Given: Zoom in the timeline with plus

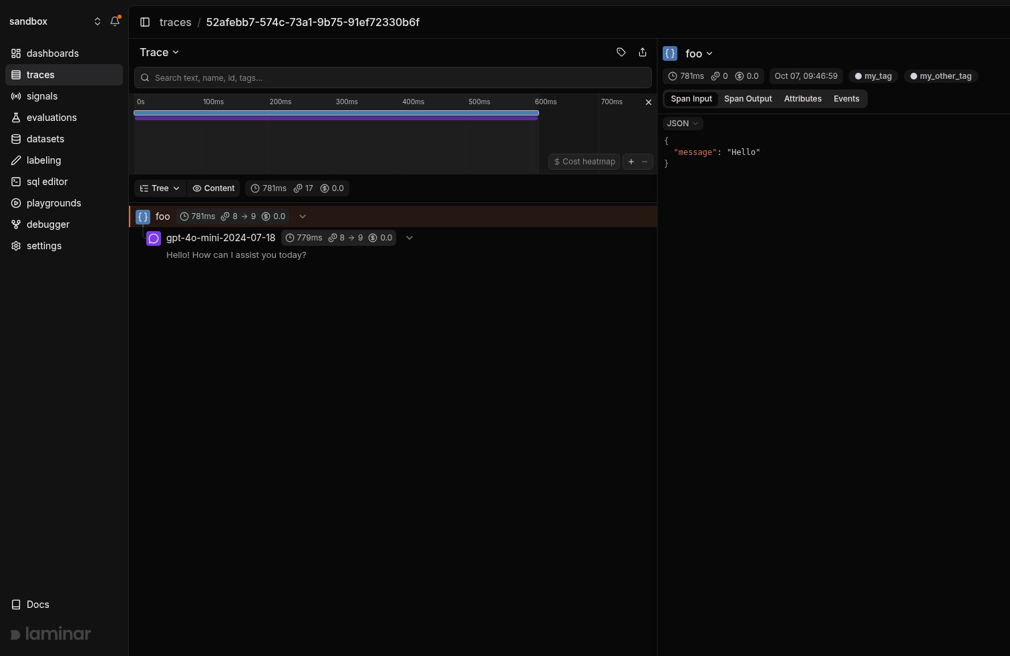Looking at the screenshot, I should [x=631, y=162].
